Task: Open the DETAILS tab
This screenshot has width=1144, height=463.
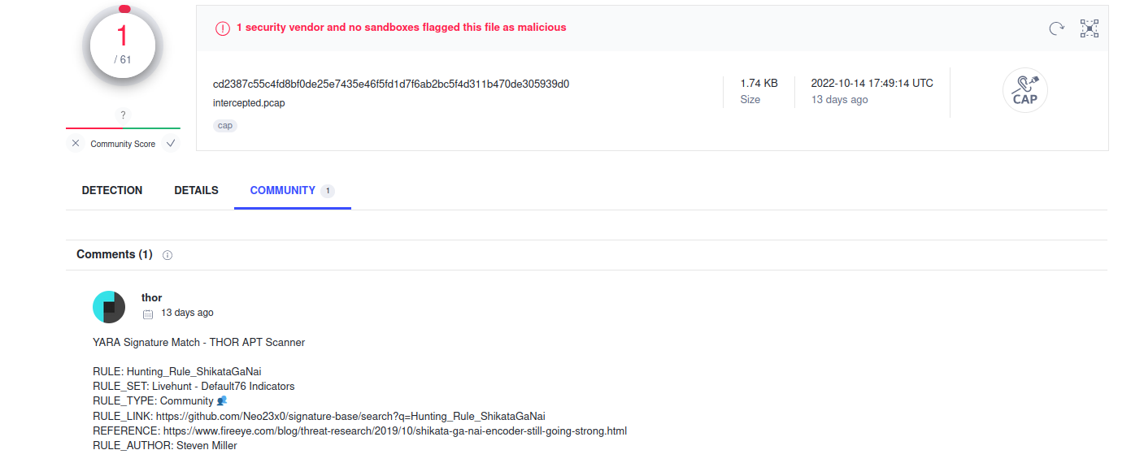Action: tap(196, 191)
